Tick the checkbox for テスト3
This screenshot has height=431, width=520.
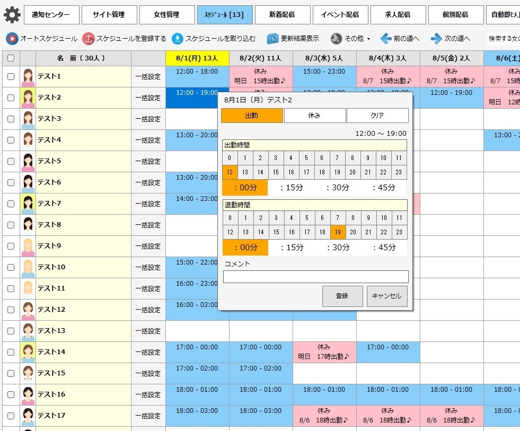11,119
